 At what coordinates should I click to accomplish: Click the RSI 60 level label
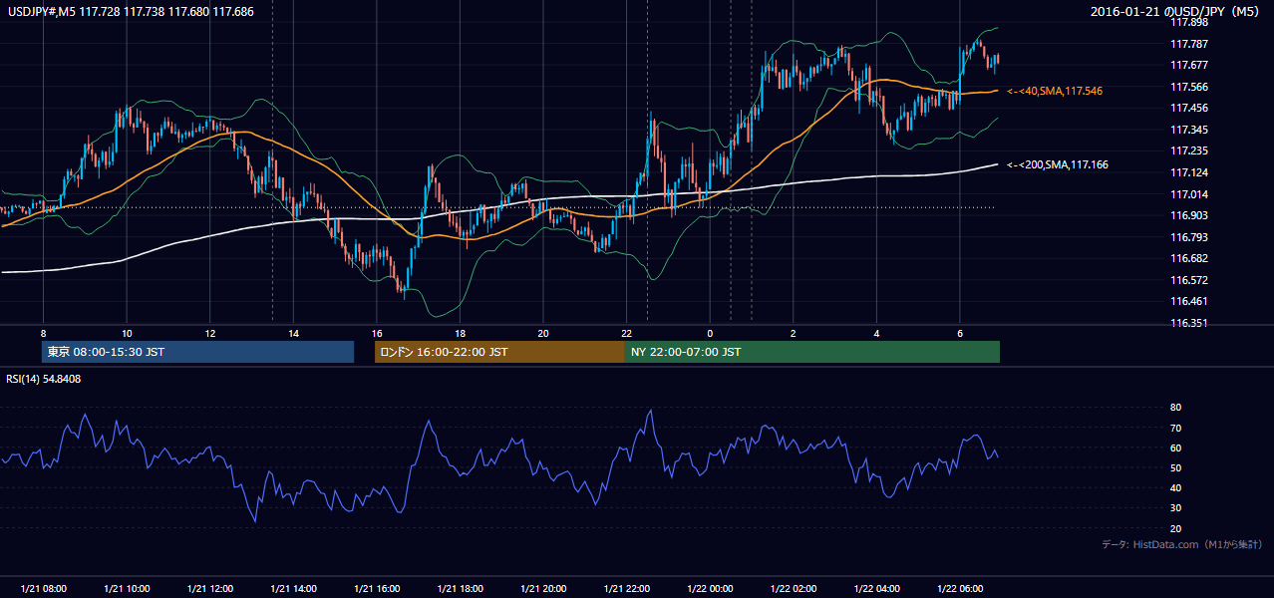(x=1175, y=448)
